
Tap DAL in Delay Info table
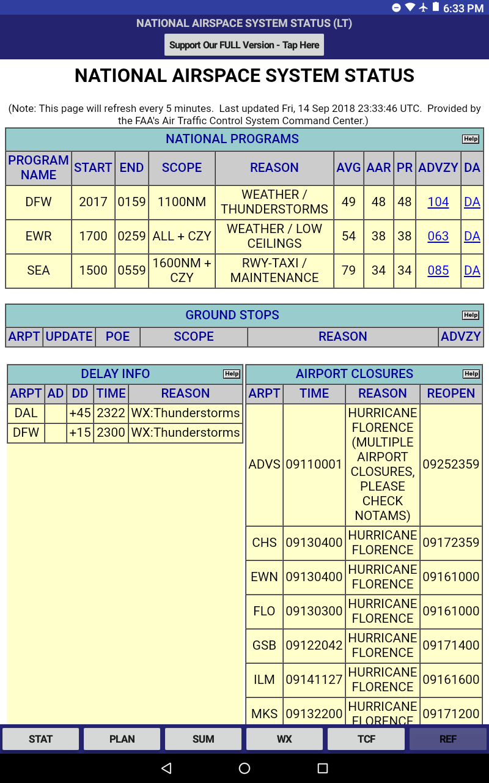coord(26,413)
